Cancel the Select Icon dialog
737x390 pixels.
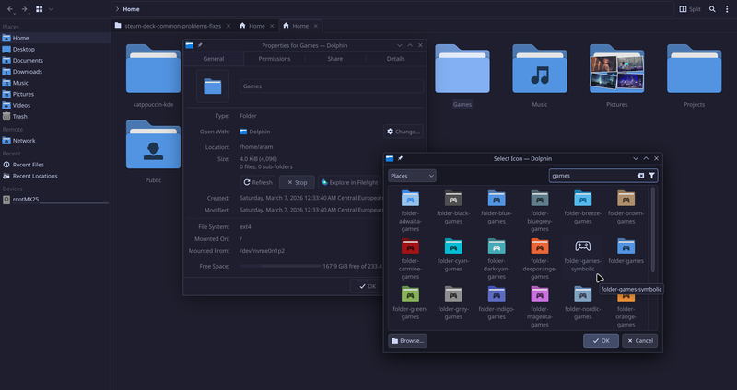click(x=639, y=340)
